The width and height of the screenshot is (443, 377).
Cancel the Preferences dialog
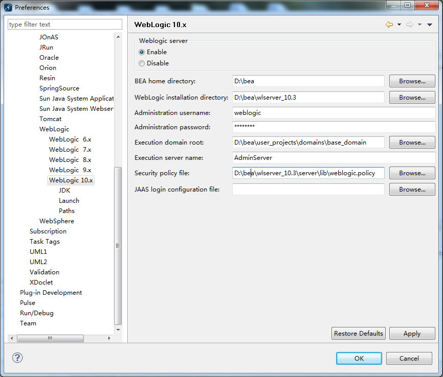(x=409, y=359)
